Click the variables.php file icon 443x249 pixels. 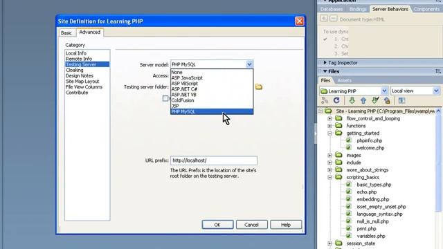[349, 236]
